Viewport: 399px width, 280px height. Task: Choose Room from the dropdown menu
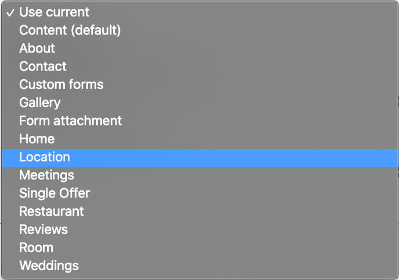tap(36, 248)
